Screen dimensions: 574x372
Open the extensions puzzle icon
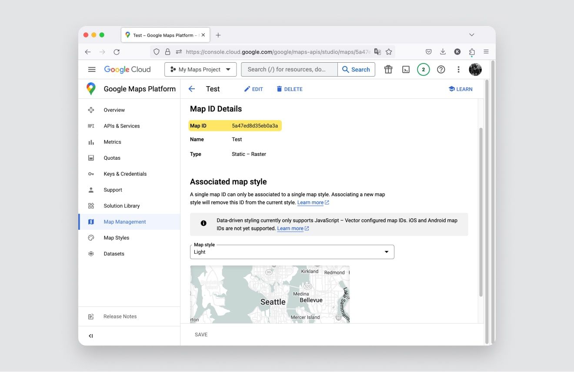(472, 52)
